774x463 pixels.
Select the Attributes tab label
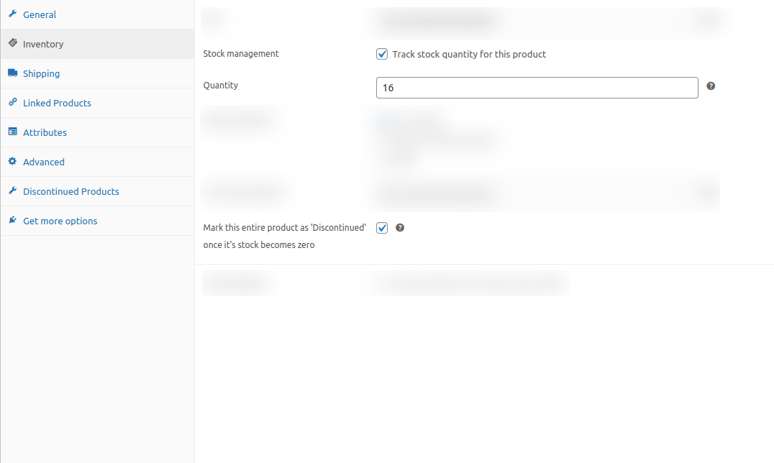[x=45, y=132]
